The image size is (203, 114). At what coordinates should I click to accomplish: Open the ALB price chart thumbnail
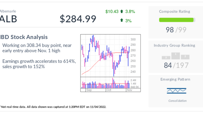tap(110, 63)
